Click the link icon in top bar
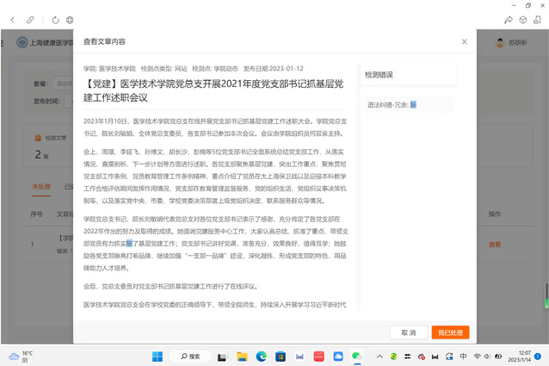This screenshot has height=366, width=549. (30, 19)
